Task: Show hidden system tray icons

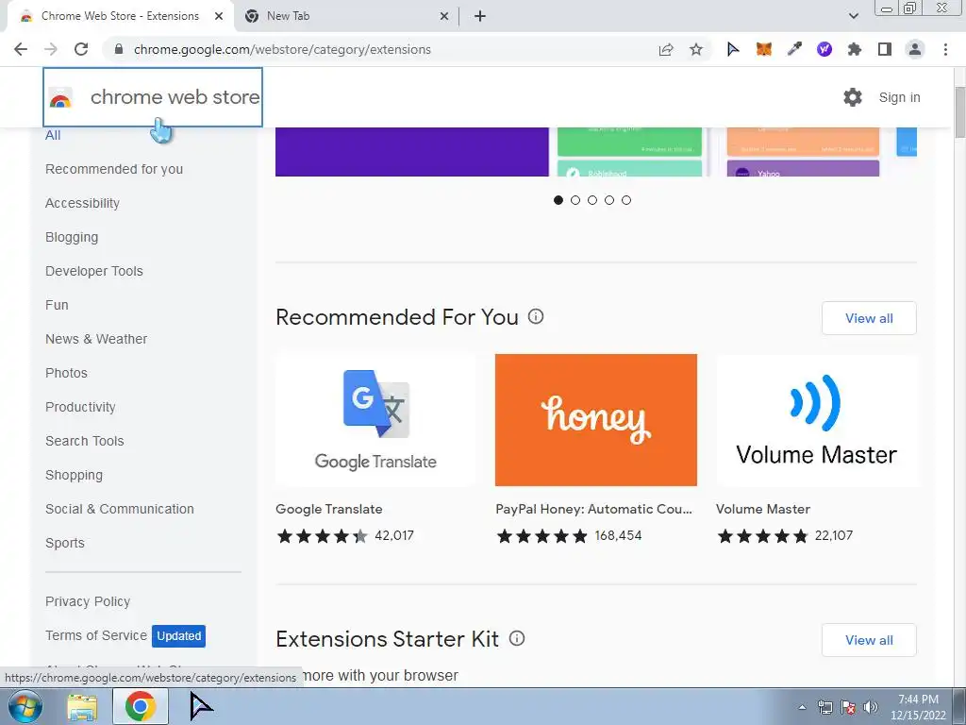Action: point(802,707)
